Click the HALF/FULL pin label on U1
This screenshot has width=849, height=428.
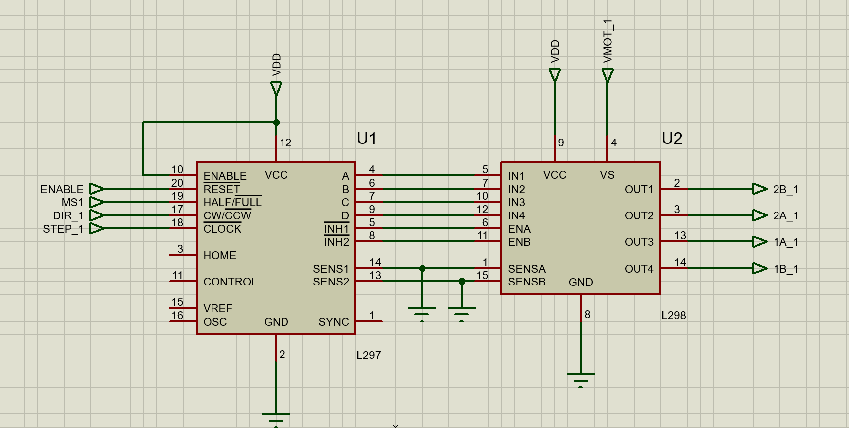(232, 202)
